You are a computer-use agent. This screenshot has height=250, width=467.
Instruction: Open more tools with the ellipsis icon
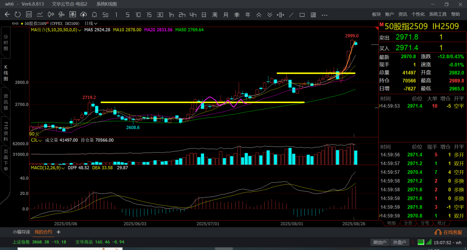(325, 15)
